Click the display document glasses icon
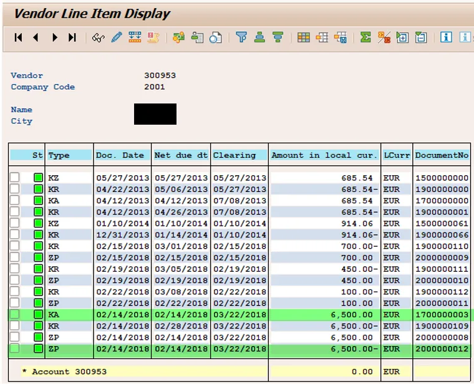The width and height of the screenshot is (474, 384). pyautogui.click(x=98, y=37)
